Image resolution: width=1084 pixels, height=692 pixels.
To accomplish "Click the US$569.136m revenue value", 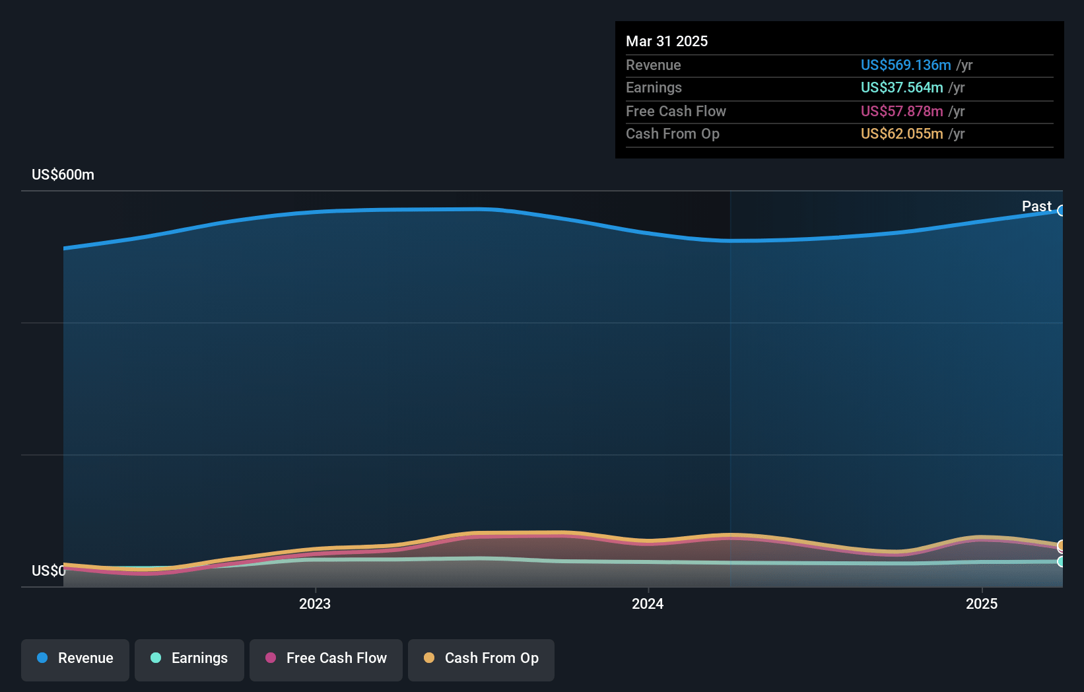I will coord(906,65).
